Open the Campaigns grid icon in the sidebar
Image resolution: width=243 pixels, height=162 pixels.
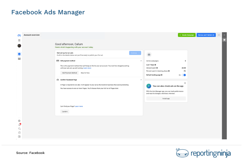click(19, 58)
